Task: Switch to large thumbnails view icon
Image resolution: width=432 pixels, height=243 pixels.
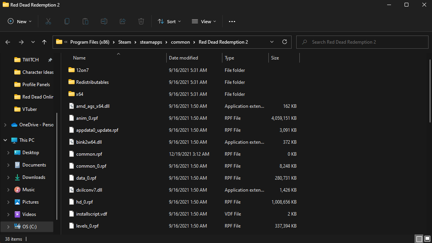Action: (x=427, y=239)
